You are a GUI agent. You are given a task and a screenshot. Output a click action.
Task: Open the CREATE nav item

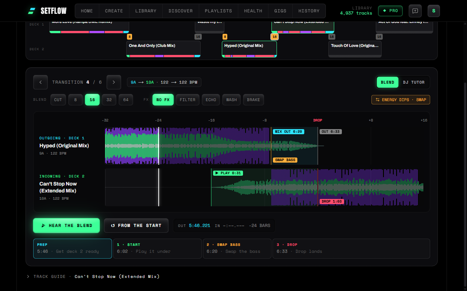point(114,11)
